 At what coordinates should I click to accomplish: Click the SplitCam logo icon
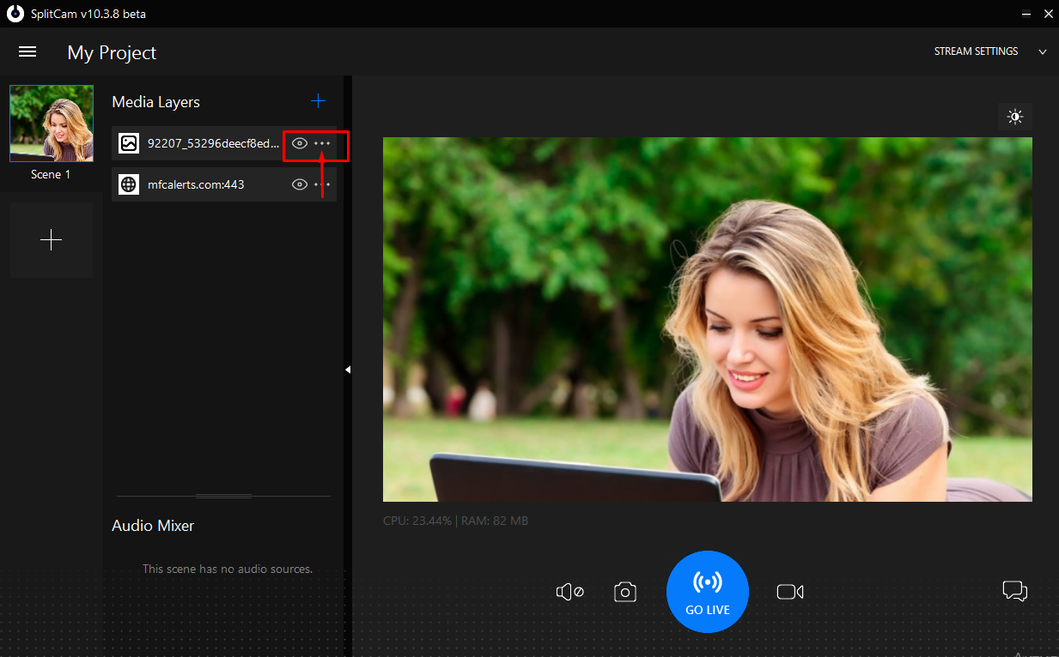coord(14,14)
